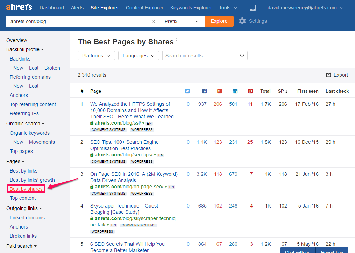Sort by Pinterest shares column icon
This screenshot has height=253, width=355.
(250, 91)
